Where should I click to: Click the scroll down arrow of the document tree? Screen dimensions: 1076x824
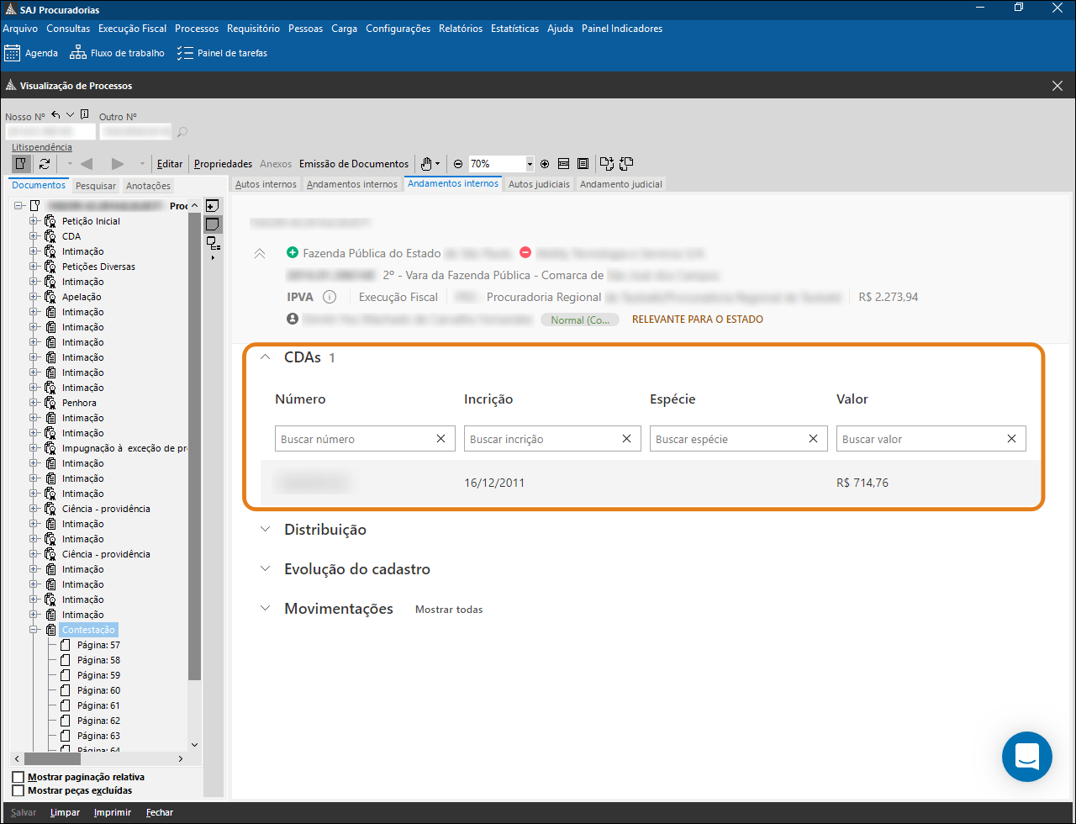[x=195, y=744]
